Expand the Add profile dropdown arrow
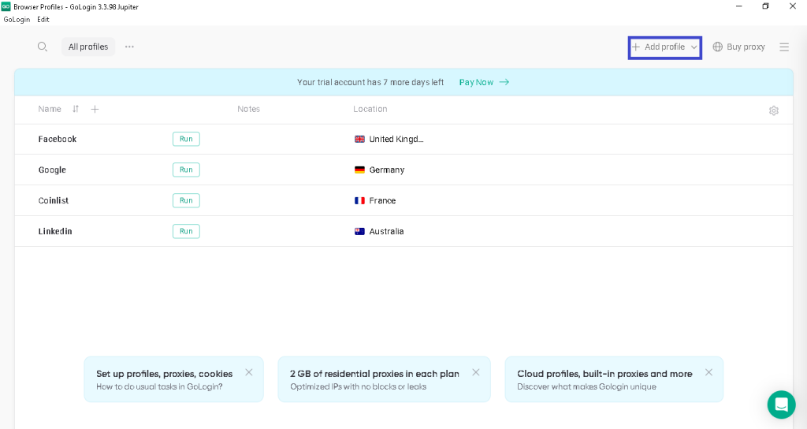 point(694,47)
